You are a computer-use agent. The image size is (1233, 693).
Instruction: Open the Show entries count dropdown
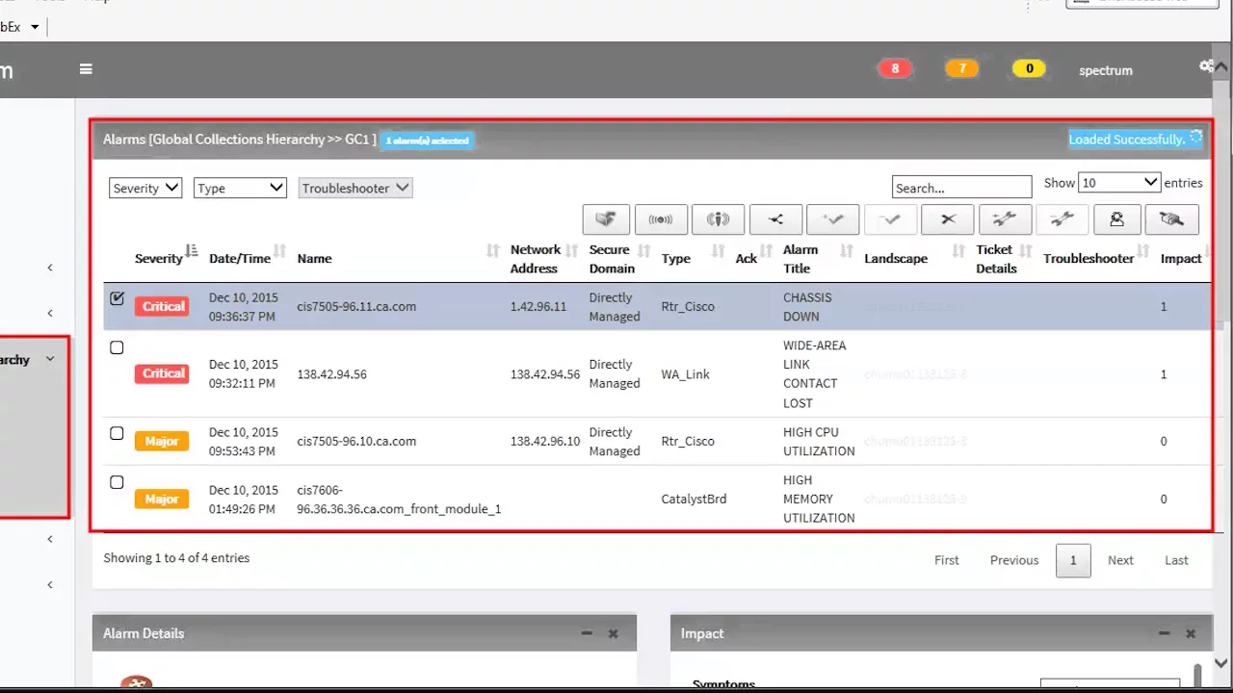[x=1119, y=182]
